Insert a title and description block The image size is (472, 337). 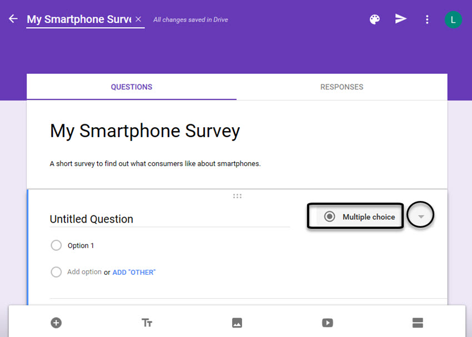tap(147, 323)
